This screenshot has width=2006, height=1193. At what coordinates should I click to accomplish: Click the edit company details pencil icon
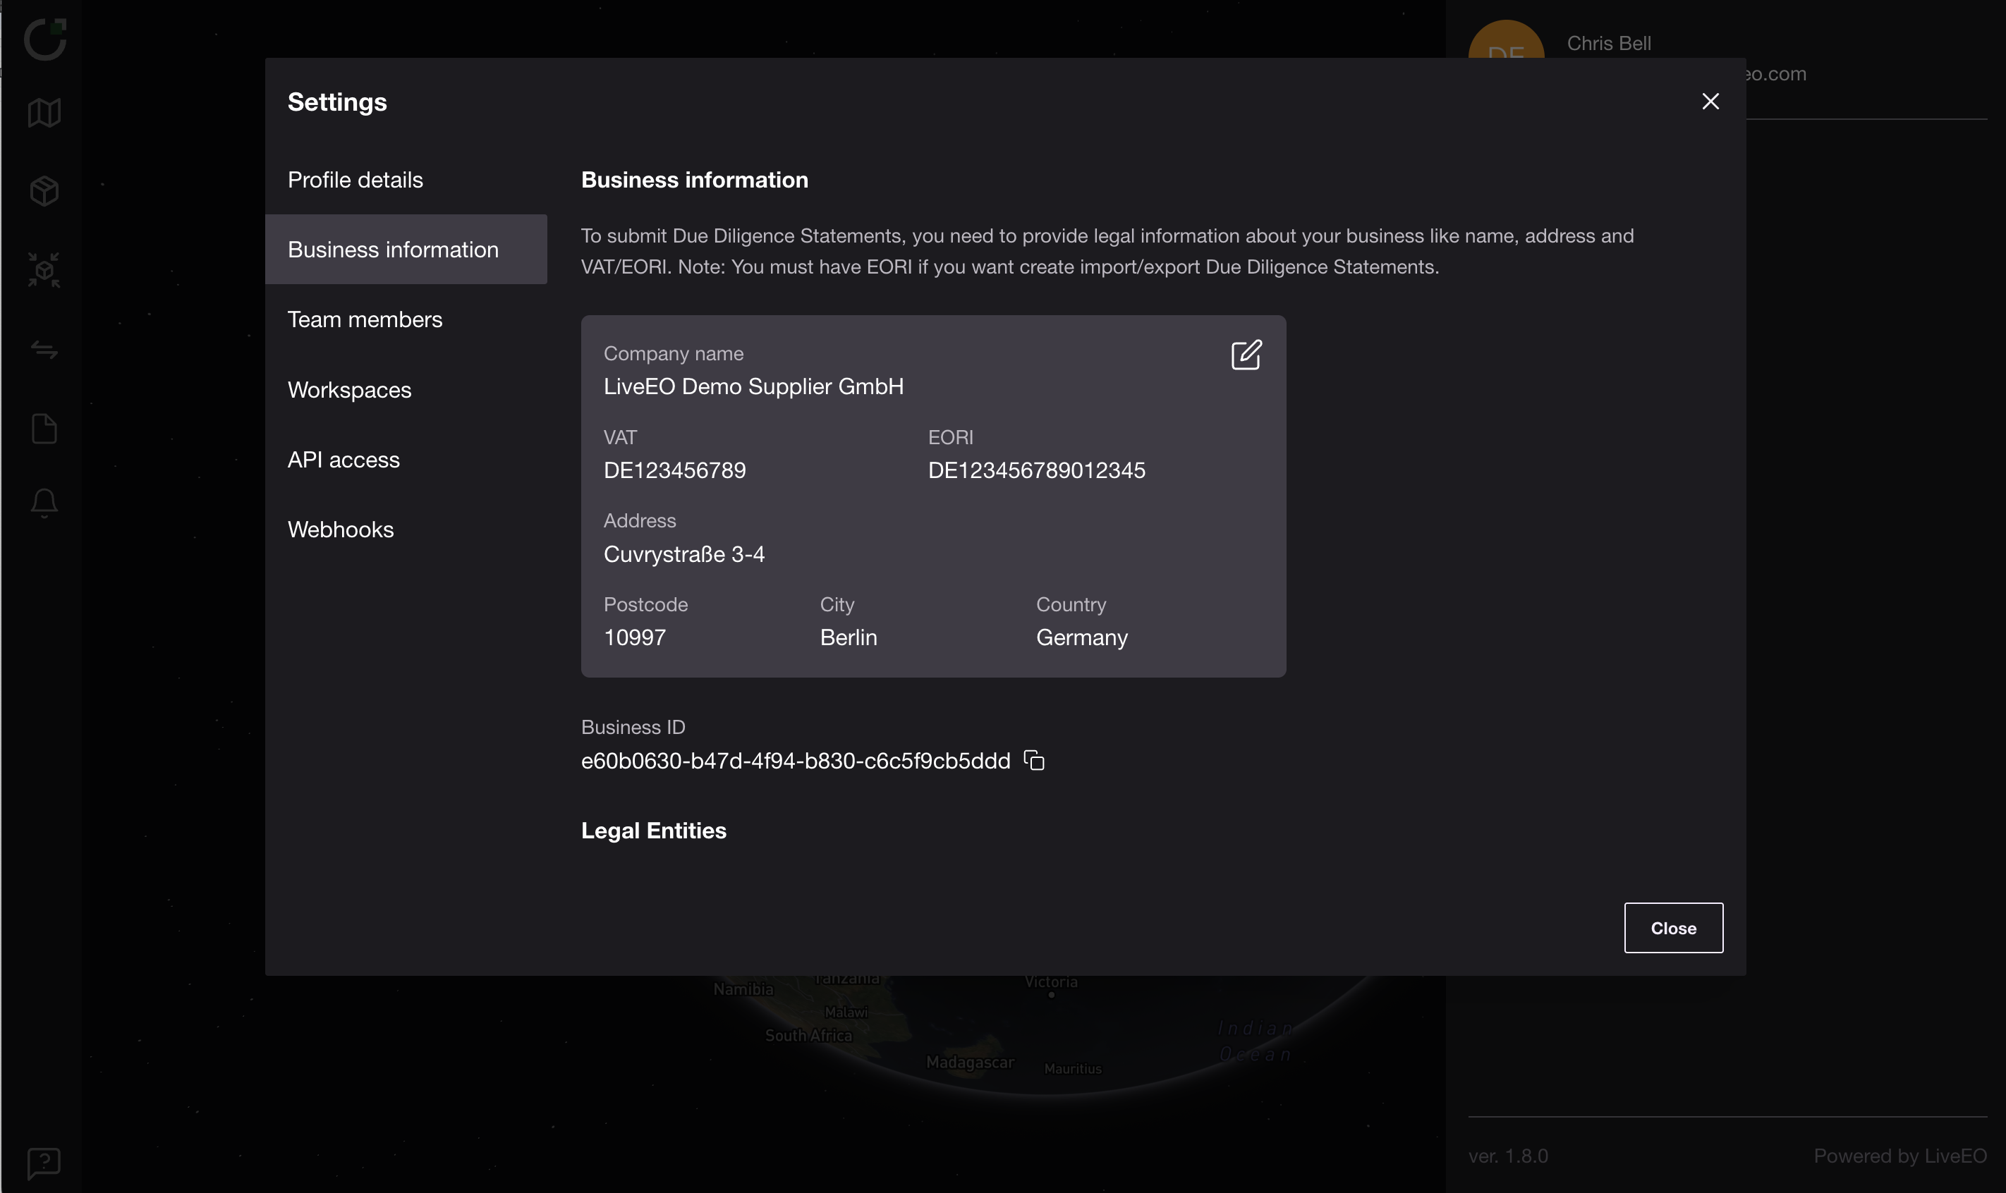1246,355
